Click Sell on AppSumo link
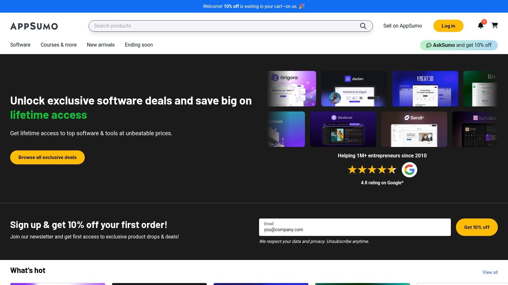 (403, 26)
